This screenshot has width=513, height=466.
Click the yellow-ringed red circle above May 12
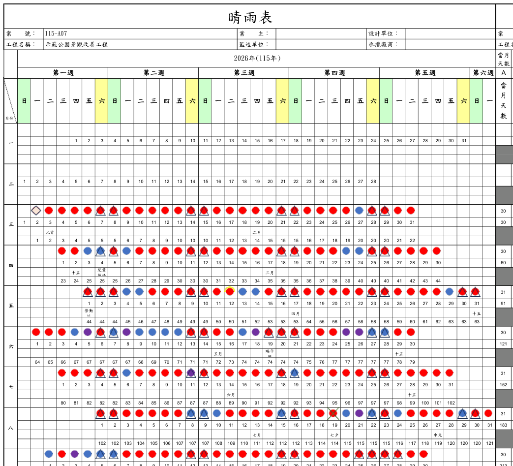click(230, 291)
